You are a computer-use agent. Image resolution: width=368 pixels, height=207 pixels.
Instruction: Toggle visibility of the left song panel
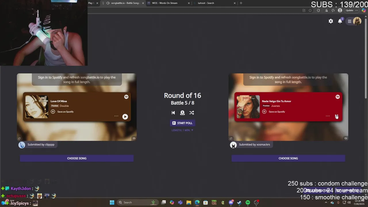tap(134, 138)
